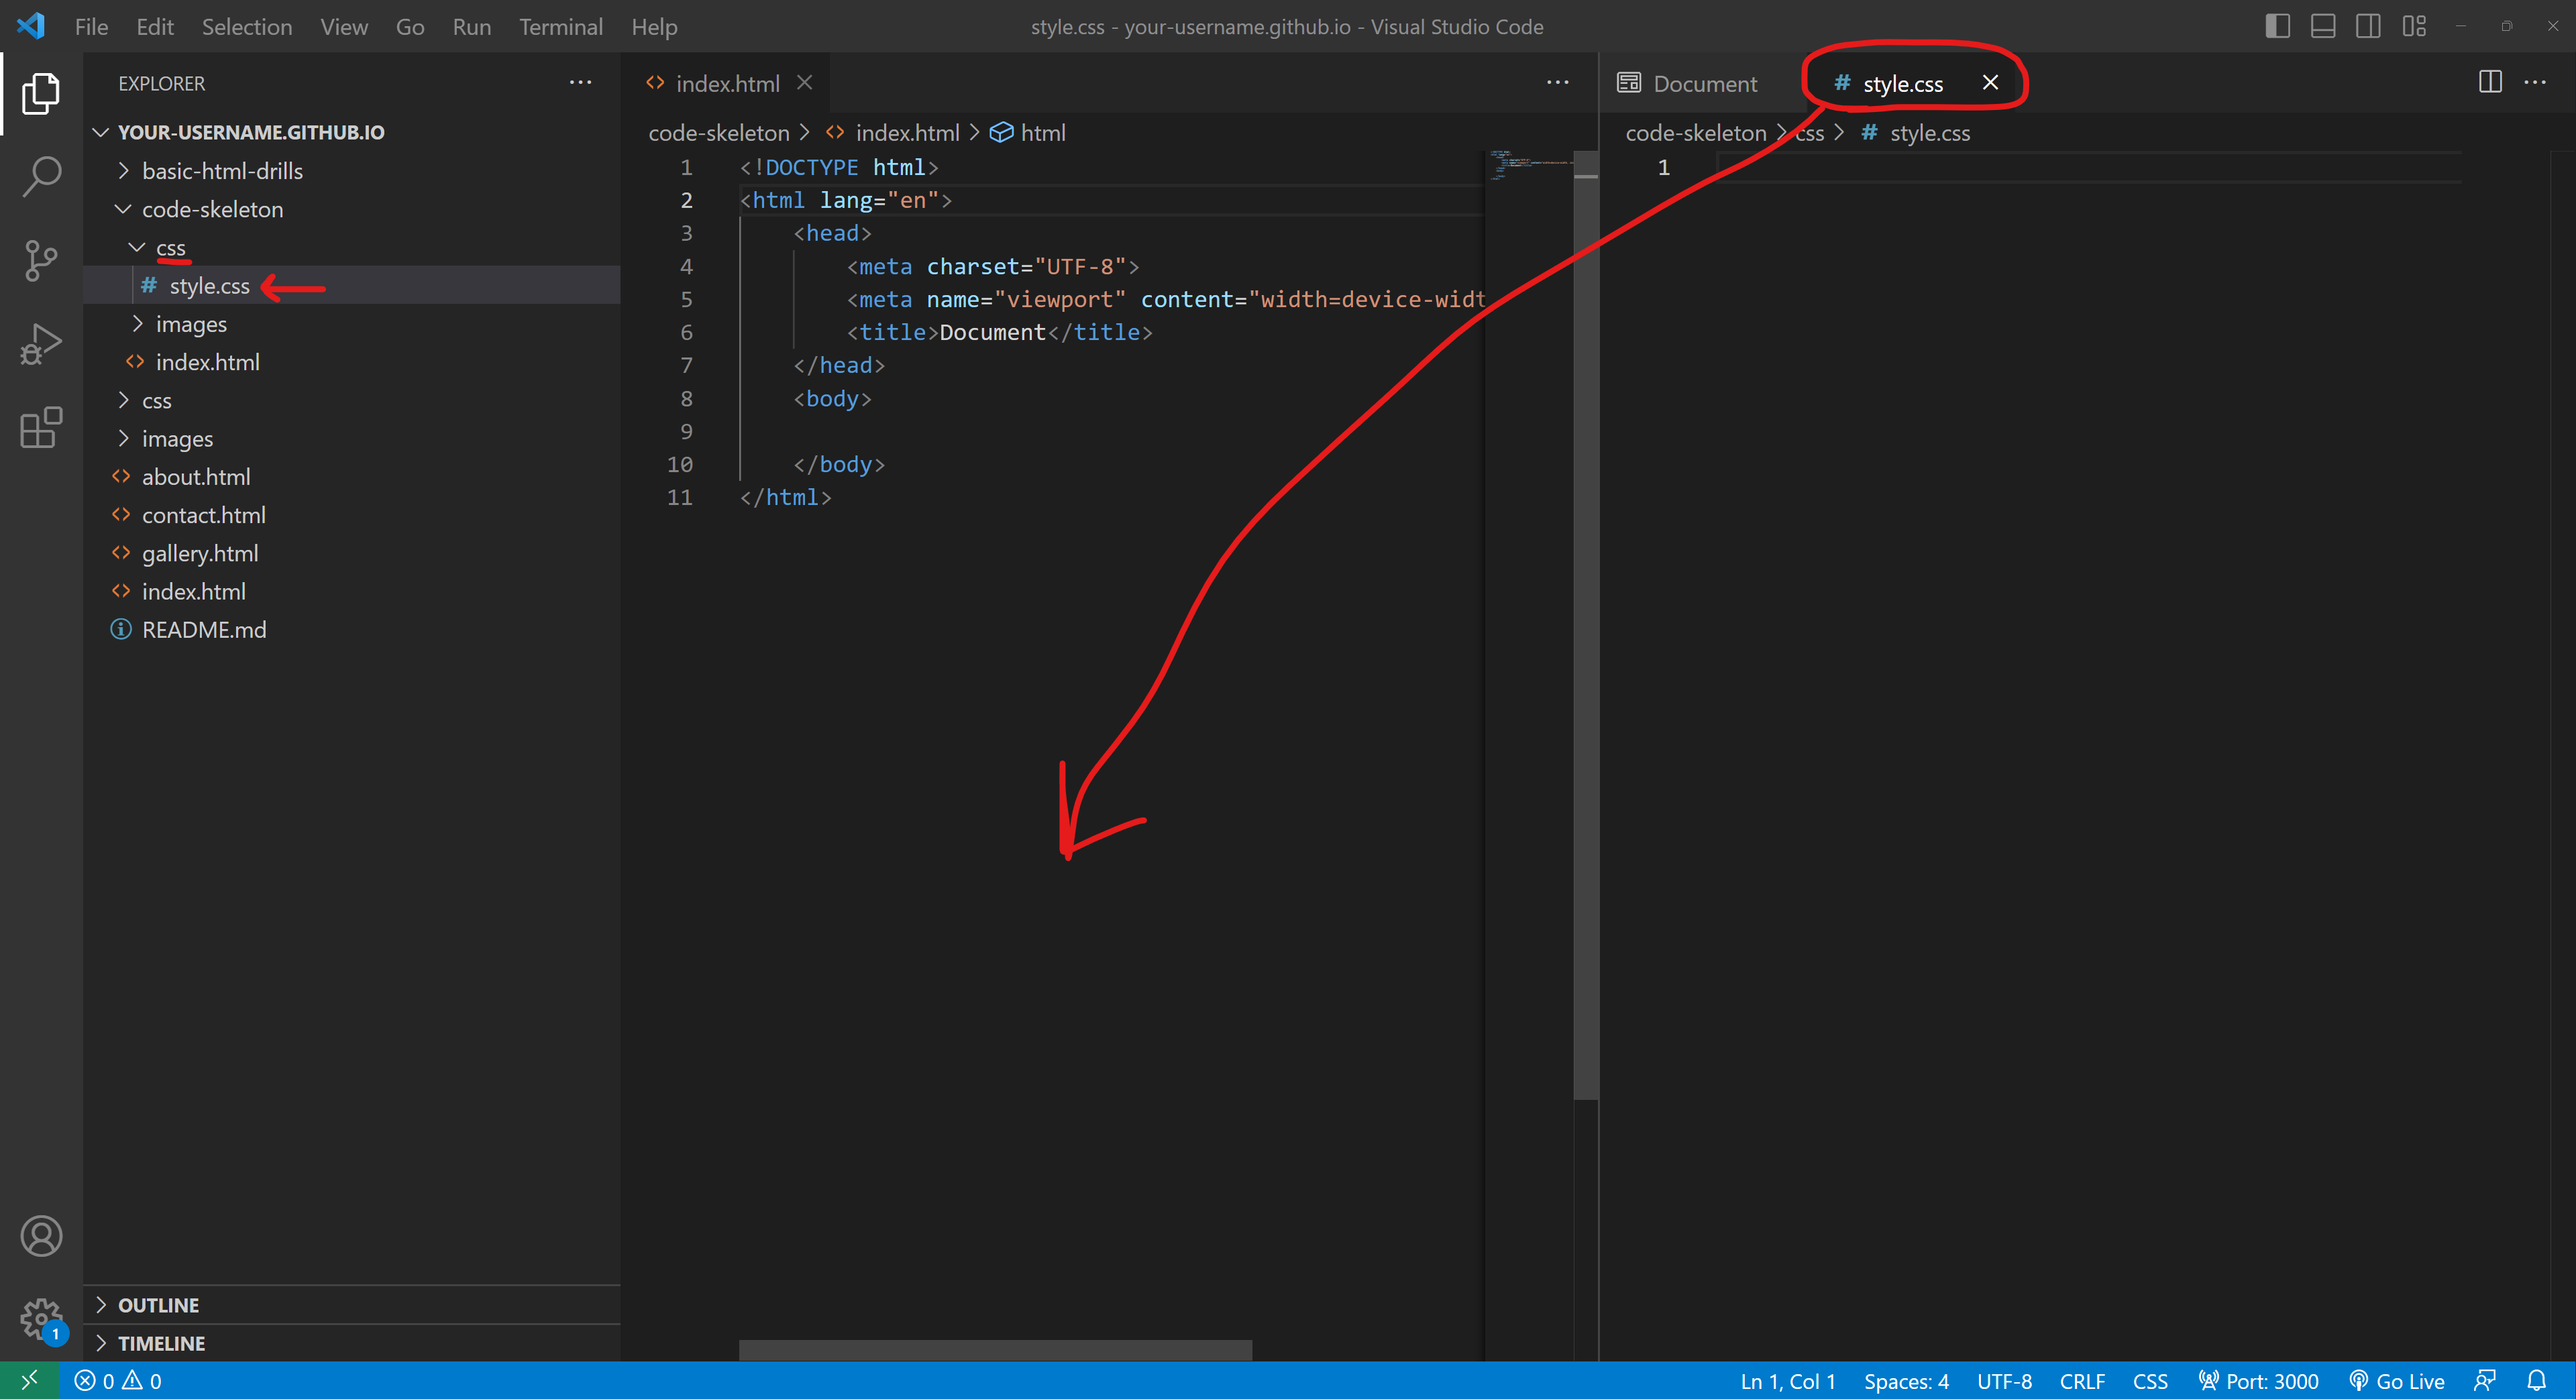The width and height of the screenshot is (2576, 1399).
Task: Expand the root-level images folder
Action: [351, 438]
